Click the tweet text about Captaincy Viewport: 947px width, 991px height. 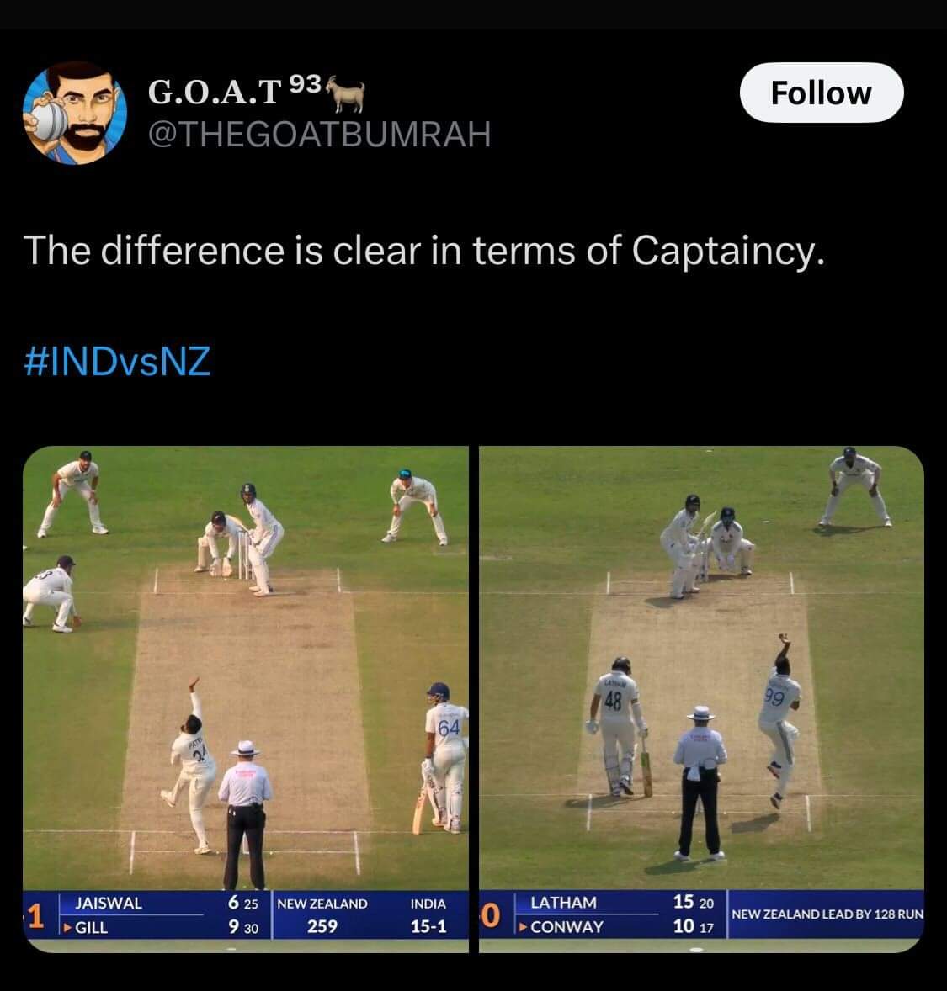424,251
